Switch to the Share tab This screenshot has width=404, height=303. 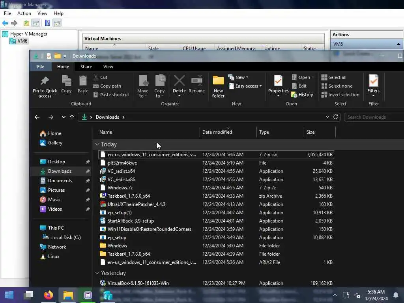[x=86, y=67]
